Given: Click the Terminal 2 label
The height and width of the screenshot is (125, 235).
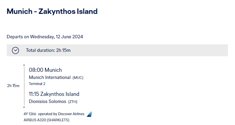Looking at the screenshot, I should (x=37, y=84).
